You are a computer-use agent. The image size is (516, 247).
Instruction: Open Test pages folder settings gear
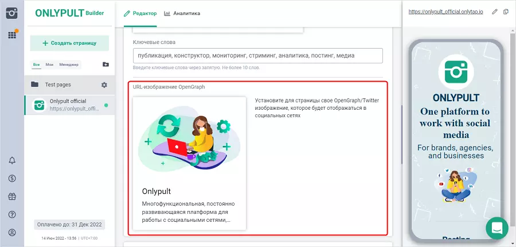104,85
